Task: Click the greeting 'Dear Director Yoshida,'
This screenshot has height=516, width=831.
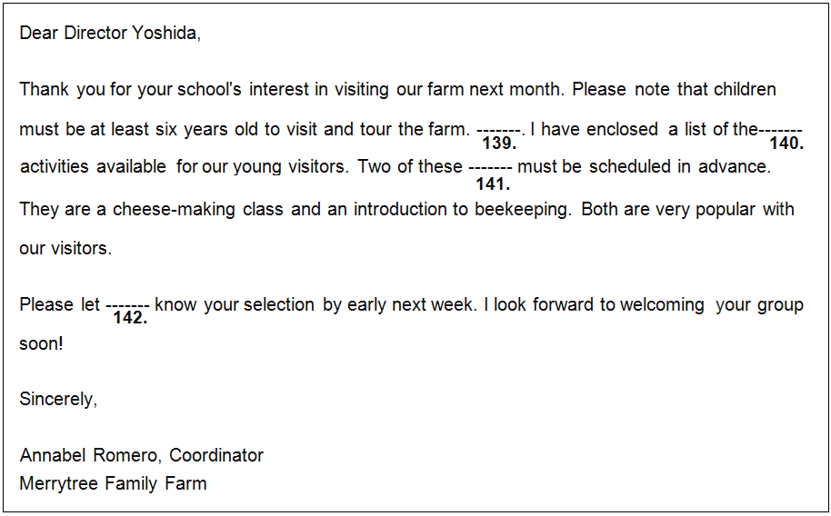Action: 110,34
